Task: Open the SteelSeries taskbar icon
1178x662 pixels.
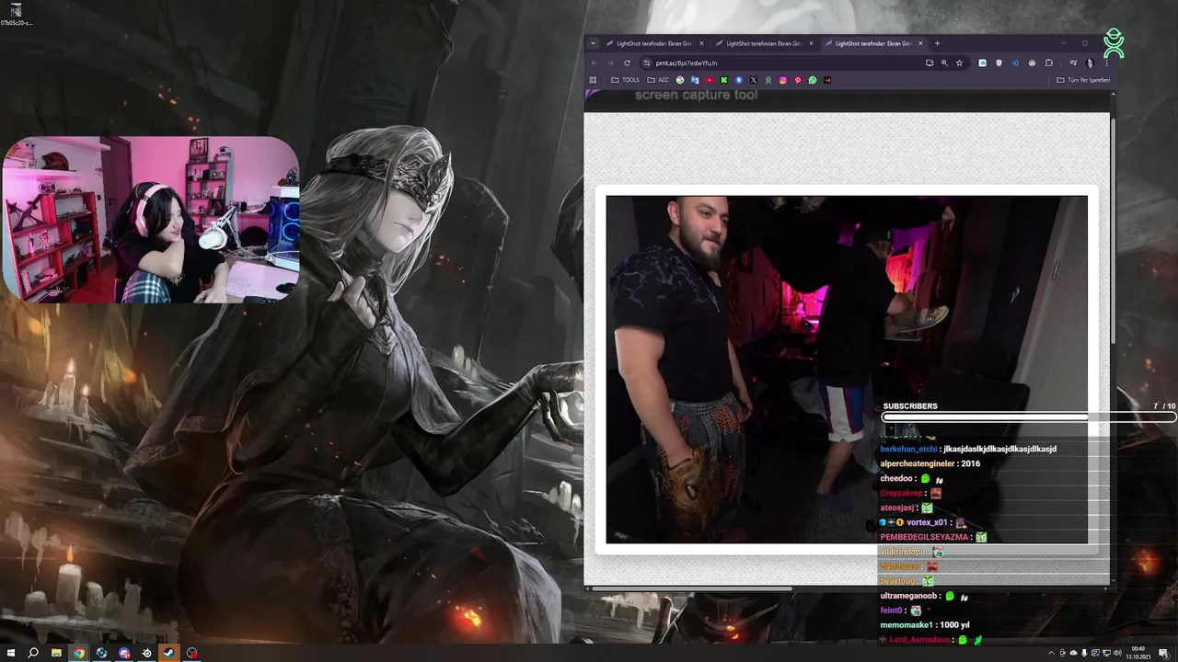Action: [x=146, y=653]
